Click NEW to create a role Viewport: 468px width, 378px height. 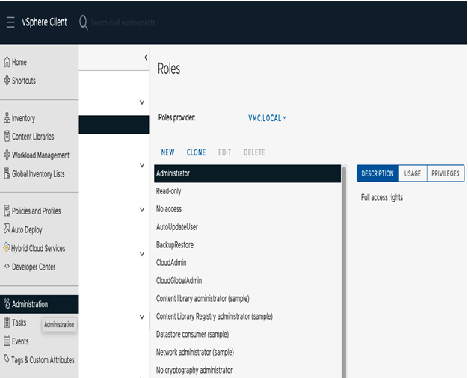[167, 152]
